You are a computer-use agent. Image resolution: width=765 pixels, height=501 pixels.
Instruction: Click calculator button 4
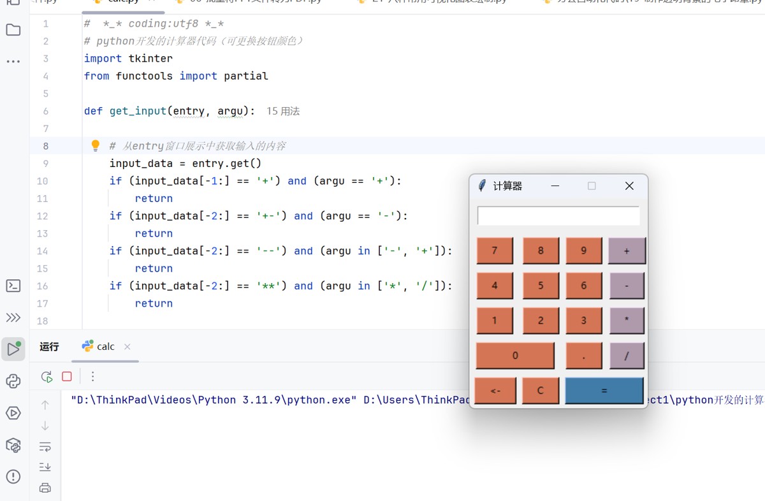click(495, 286)
